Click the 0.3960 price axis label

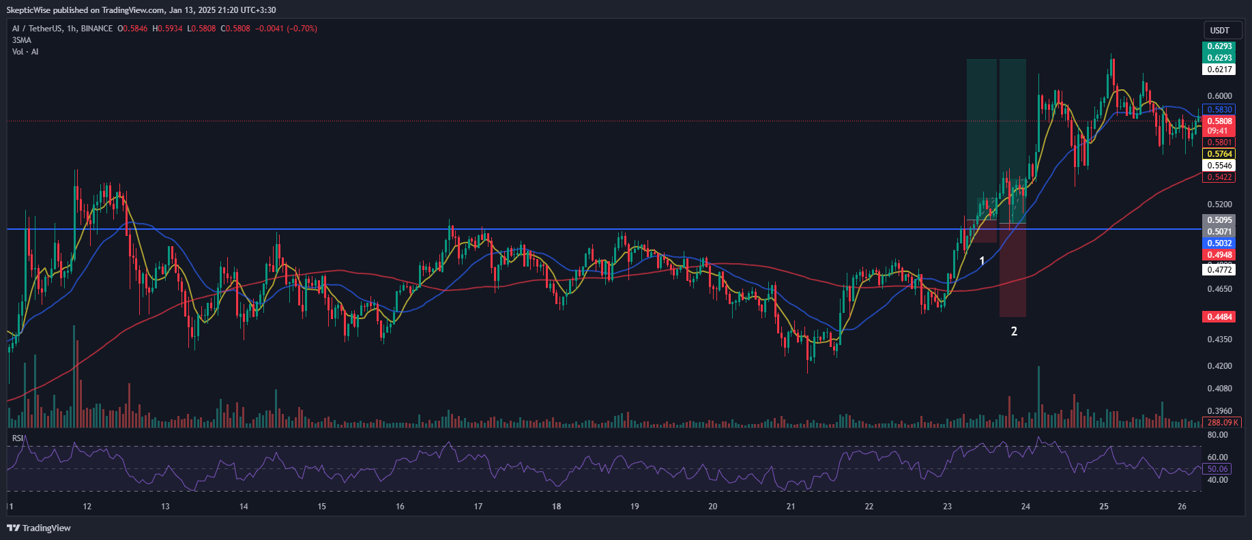[x=1219, y=411]
